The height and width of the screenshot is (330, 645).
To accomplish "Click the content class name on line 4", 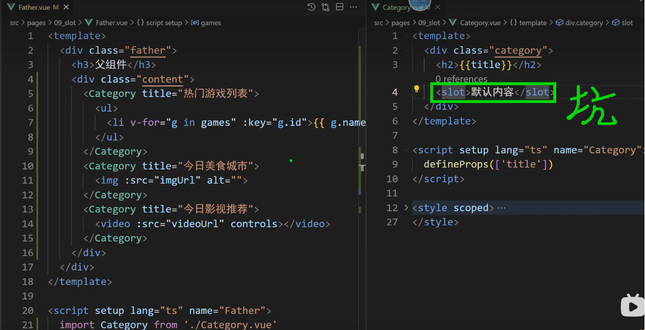I will pyautogui.click(x=162, y=79).
